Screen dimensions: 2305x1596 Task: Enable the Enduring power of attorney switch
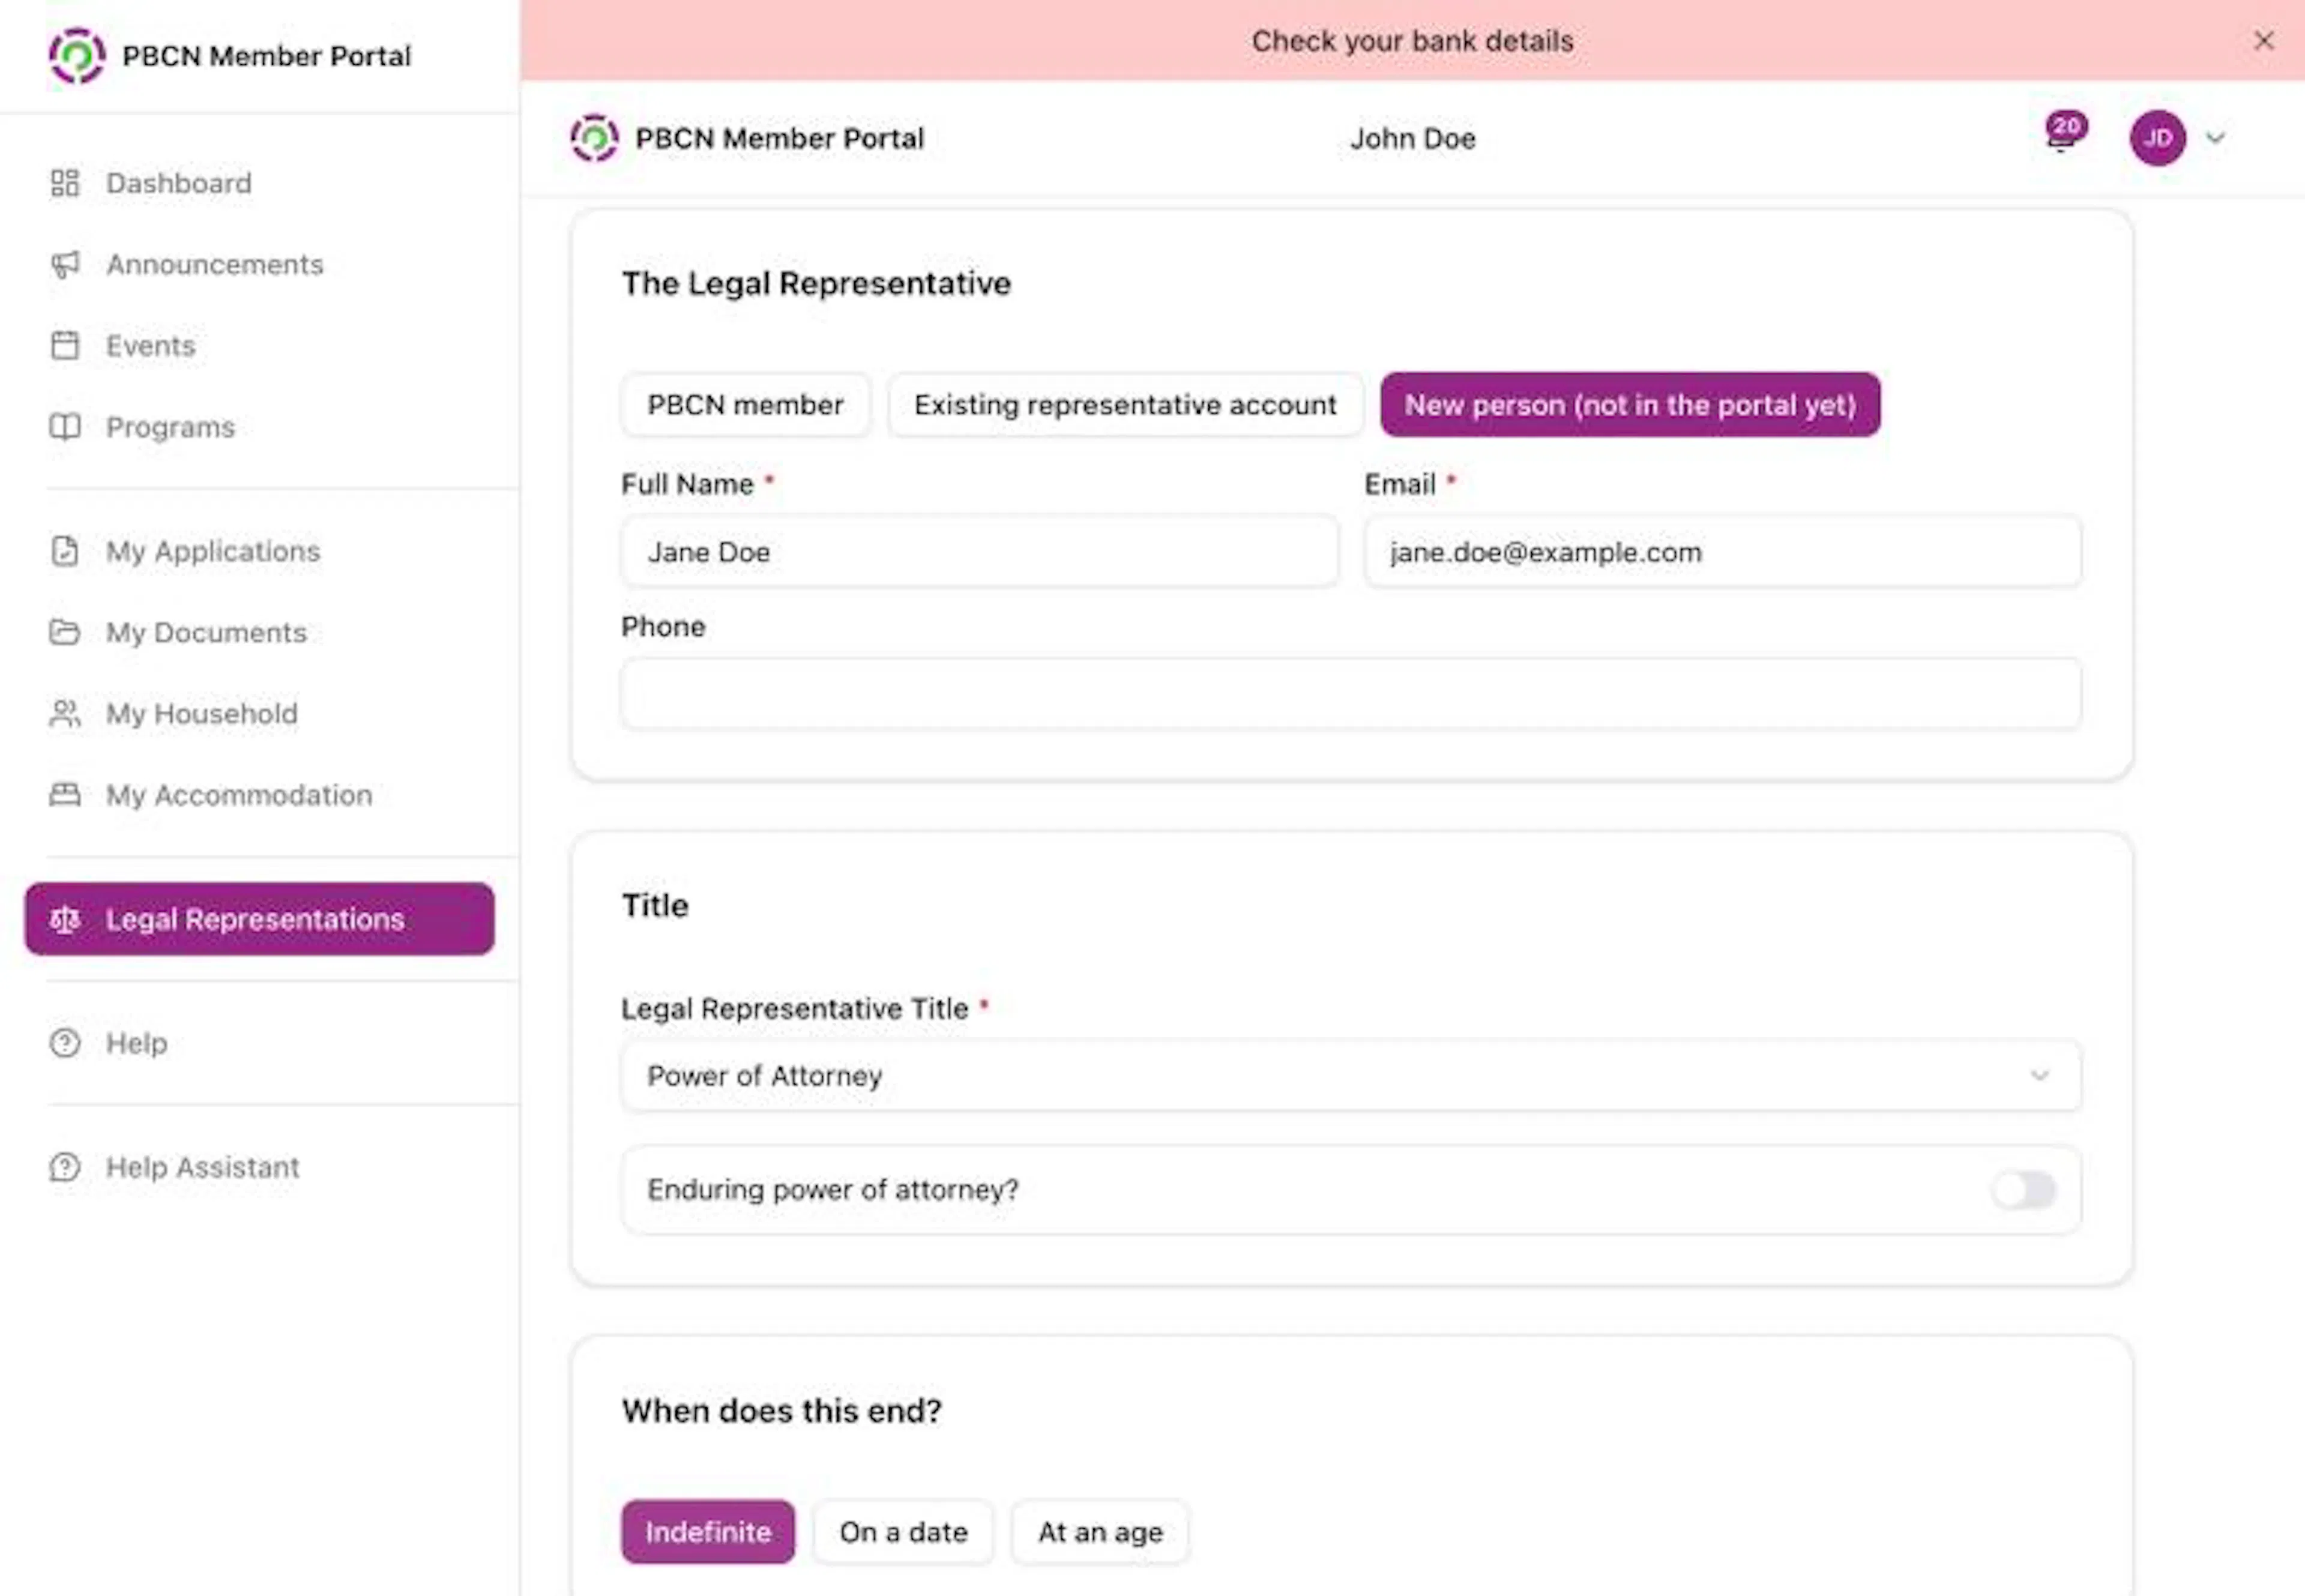2023,1190
